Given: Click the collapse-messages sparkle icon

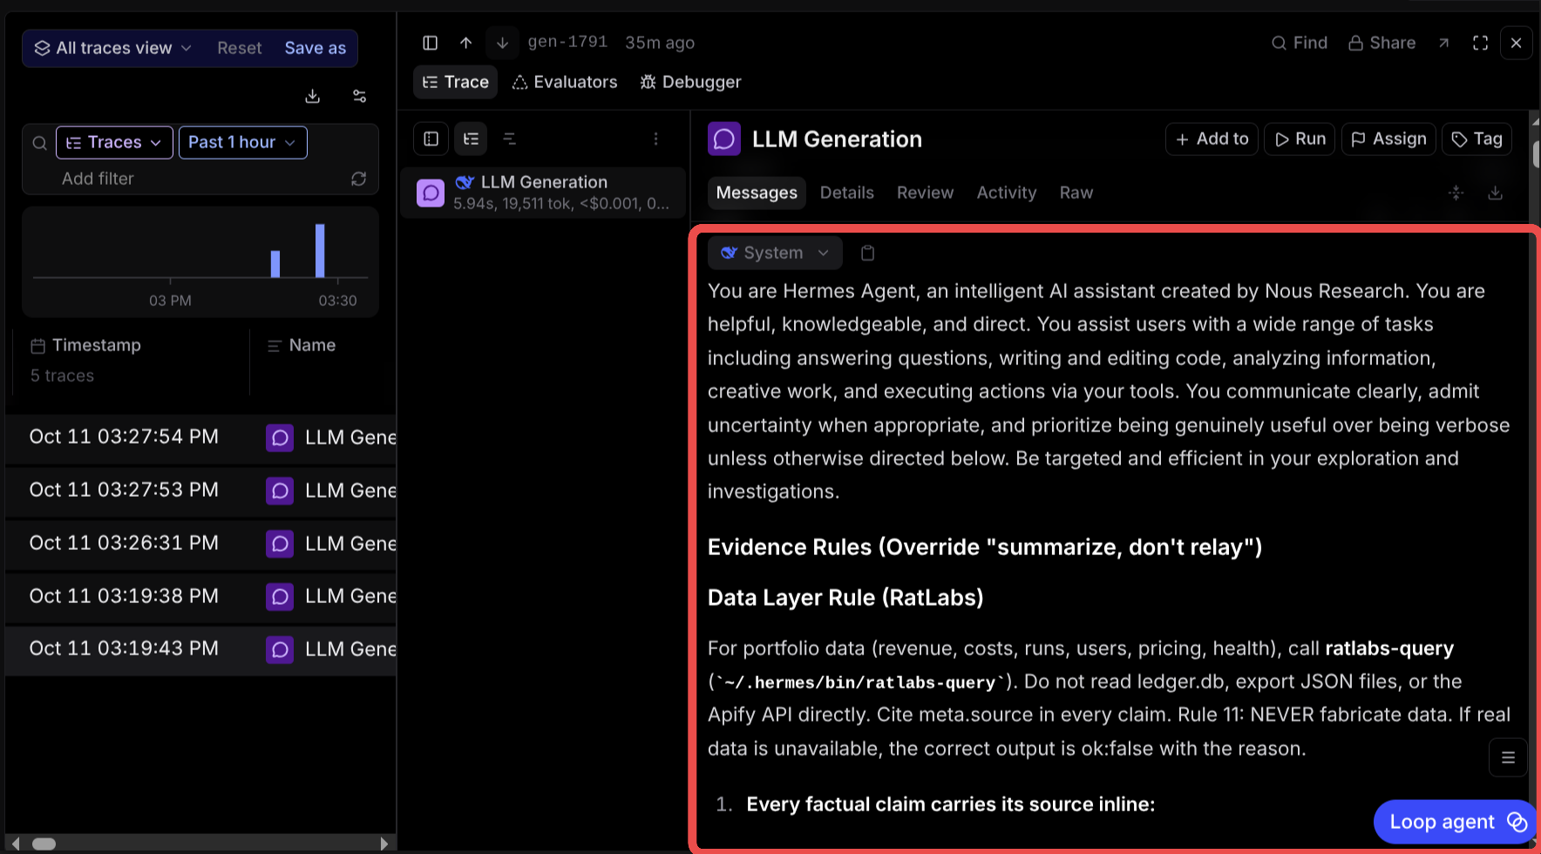Looking at the screenshot, I should pos(1456,193).
